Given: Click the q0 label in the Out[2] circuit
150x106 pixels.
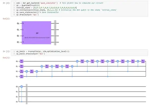Looking at the screenshot, I should 18,23.
